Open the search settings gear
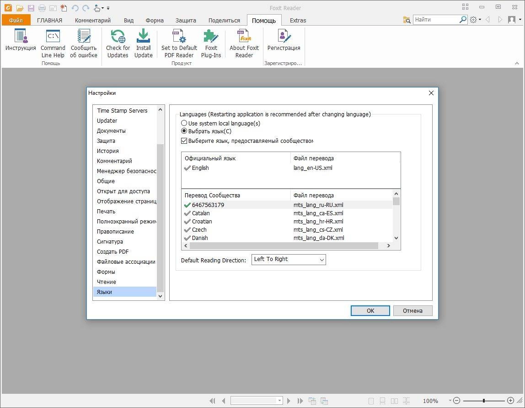Viewport: 525px width, 408px height. (473, 20)
